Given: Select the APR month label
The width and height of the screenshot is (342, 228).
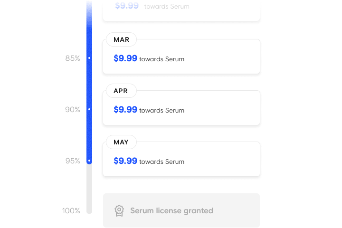Looking at the screenshot, I should point(121,91).
